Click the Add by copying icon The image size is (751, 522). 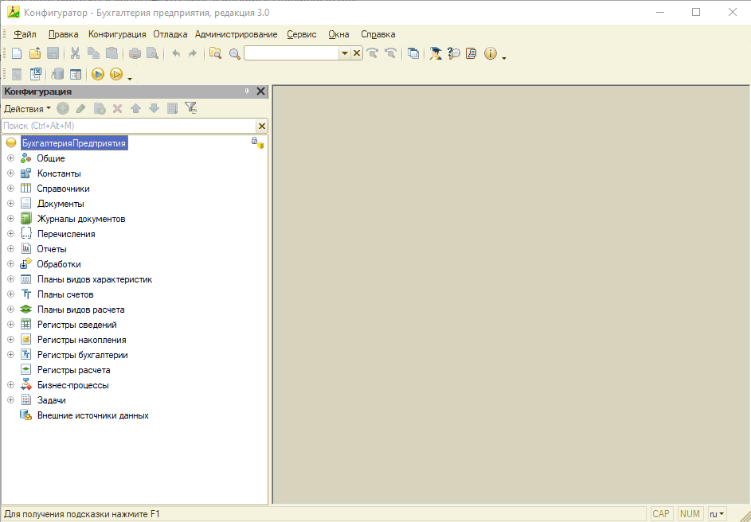tap(100, 108)
